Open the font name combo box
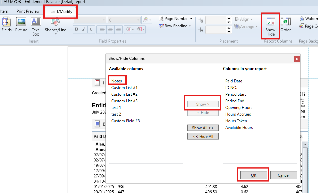Image resolution: width=318 pixels, height=193 pixels. [x=89, y=20]
